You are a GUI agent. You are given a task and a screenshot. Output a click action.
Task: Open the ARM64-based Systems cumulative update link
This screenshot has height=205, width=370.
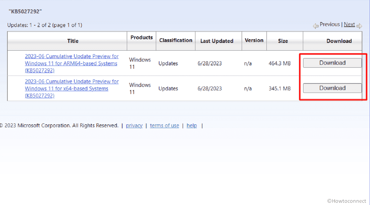pos(72,63)
